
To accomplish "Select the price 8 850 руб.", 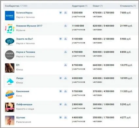I will point(126,52).
